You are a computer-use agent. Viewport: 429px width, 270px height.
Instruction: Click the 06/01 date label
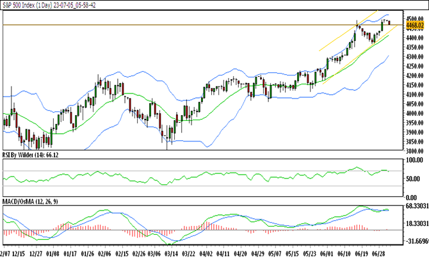(327, 254)
